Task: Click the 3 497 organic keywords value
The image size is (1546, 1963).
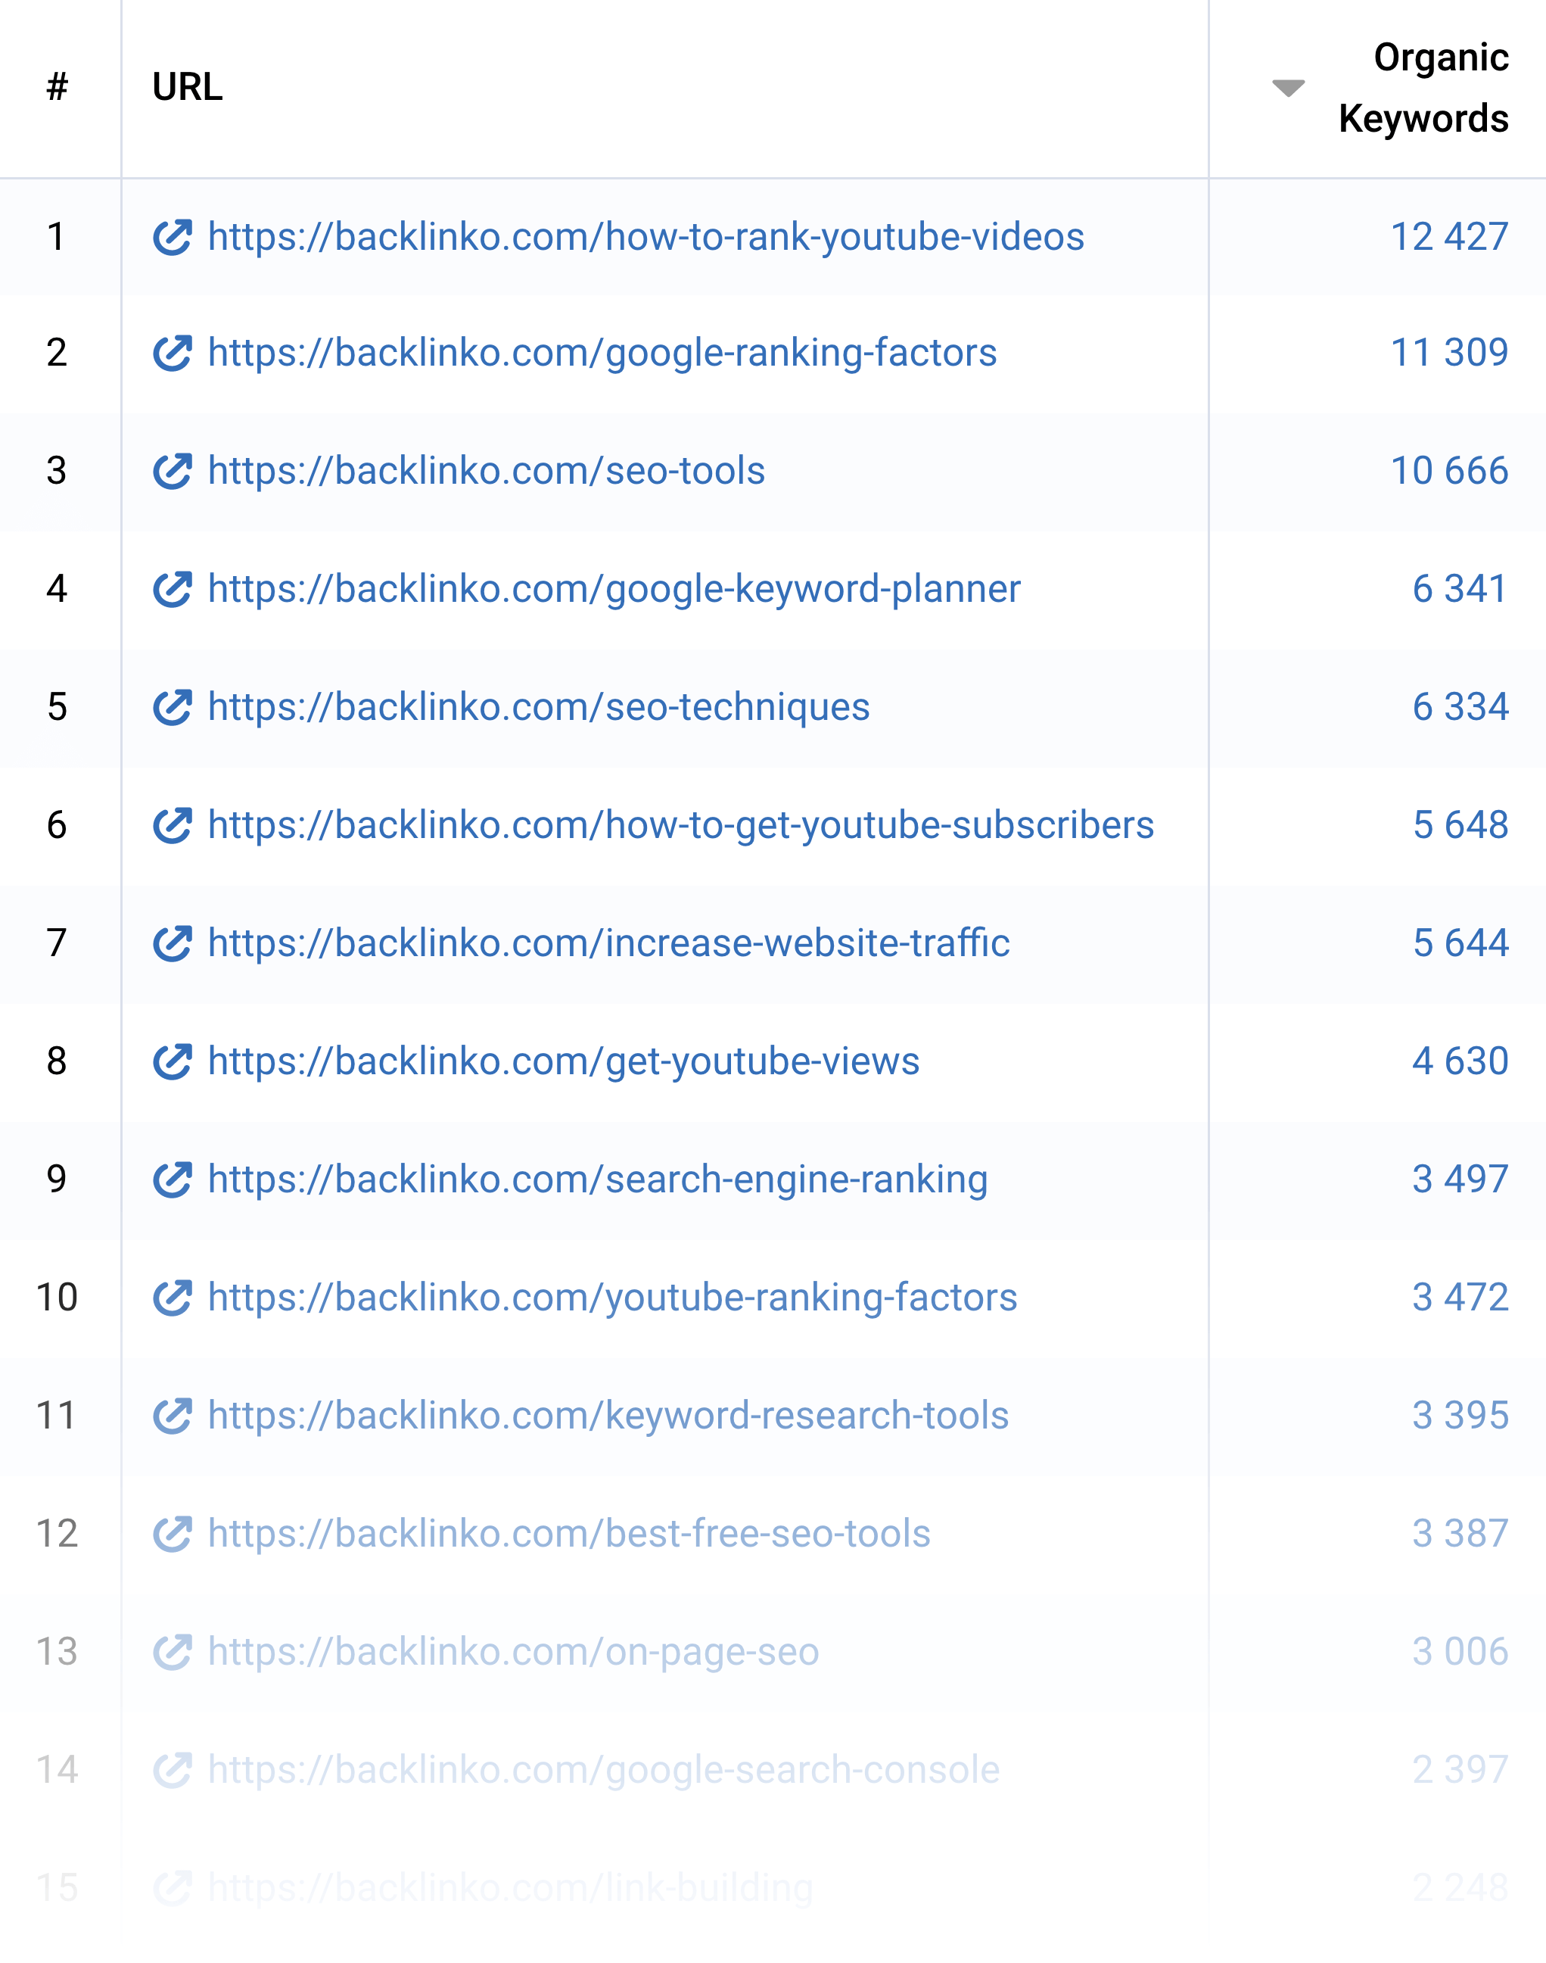Action: tap(1460, 1179)
